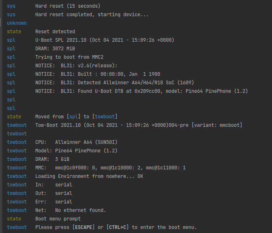Click the 'Trying to boot from MMC2' line
The image size is (272, 233).
(69, 57)
